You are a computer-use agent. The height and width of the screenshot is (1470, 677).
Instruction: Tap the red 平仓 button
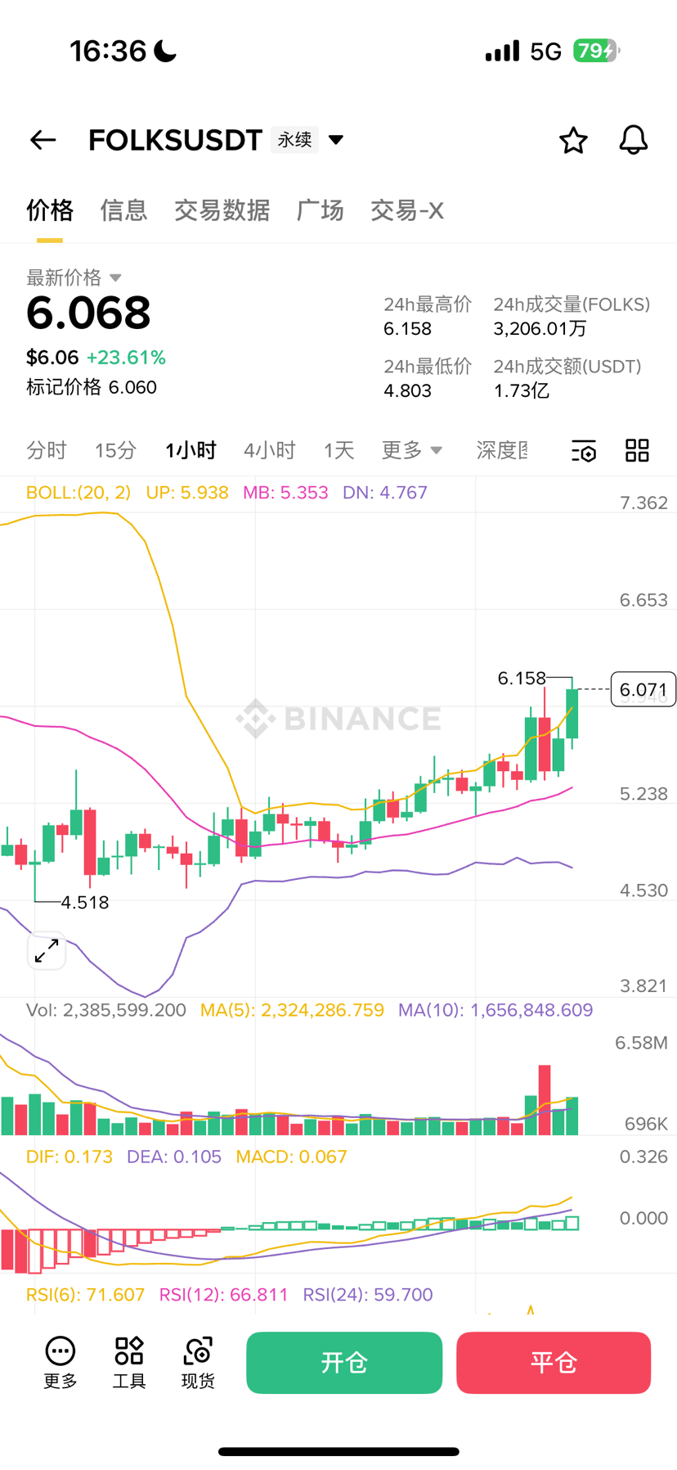click(x=554, y=1363)
